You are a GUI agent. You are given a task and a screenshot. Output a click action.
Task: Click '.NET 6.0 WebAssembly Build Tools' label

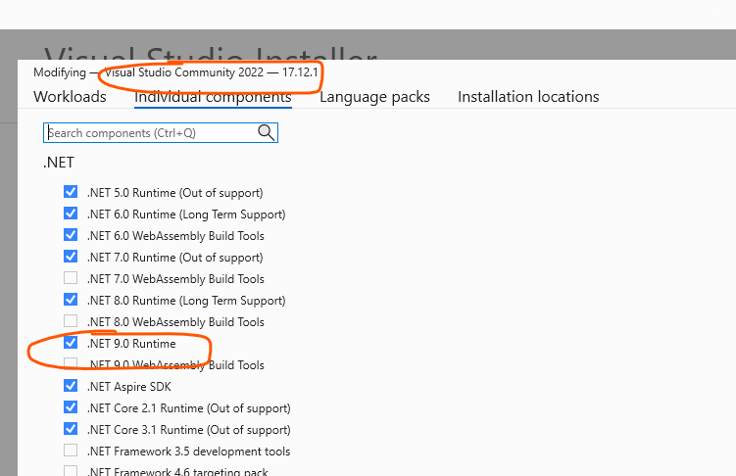pyautogui.click(x=175, y=236)
